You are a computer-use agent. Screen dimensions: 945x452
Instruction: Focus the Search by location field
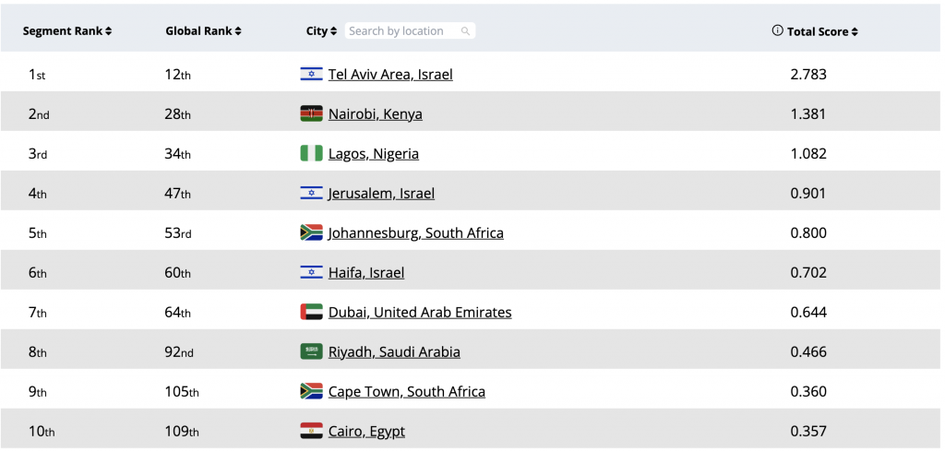pyautogui.click(x=401, y=30)
